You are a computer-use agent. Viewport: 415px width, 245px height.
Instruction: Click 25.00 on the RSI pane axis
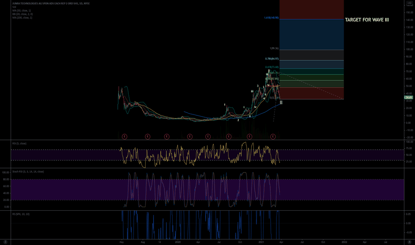[x=410, y=162]
